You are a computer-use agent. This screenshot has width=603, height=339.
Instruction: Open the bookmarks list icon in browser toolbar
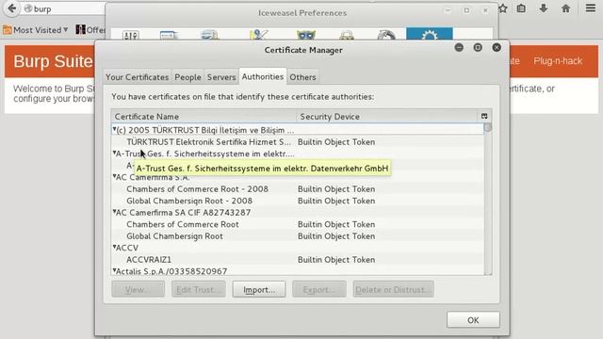point(521,8)
